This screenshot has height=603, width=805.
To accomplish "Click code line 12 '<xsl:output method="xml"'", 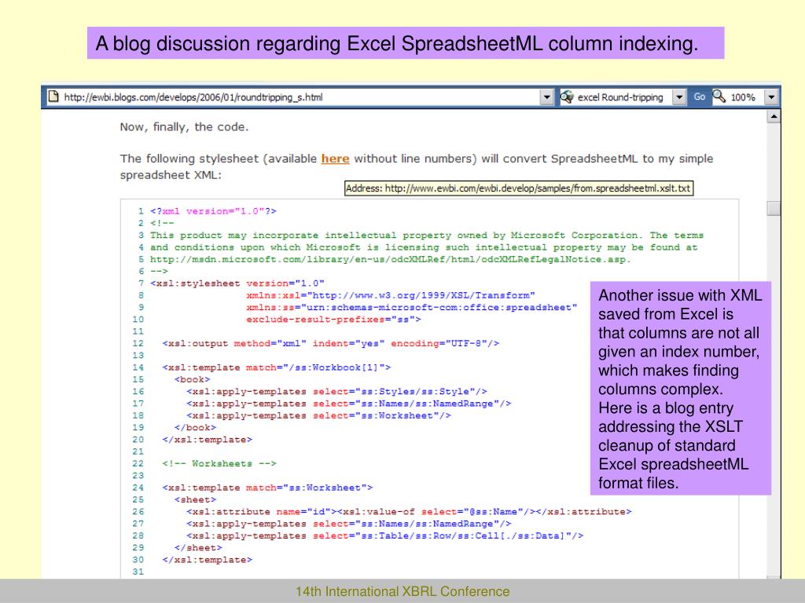I will point(331,344).
